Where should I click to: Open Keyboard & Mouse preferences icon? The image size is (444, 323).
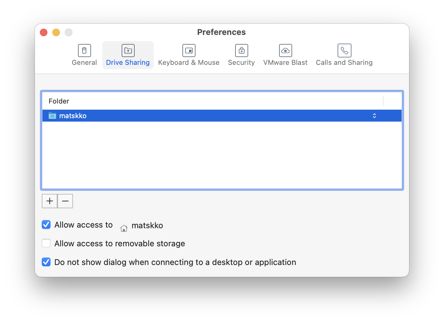point(189,51)
